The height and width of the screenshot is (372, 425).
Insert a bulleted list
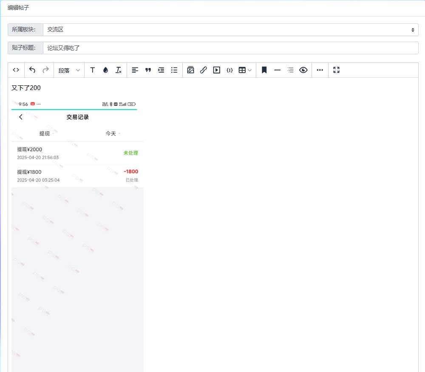[174, 70]
